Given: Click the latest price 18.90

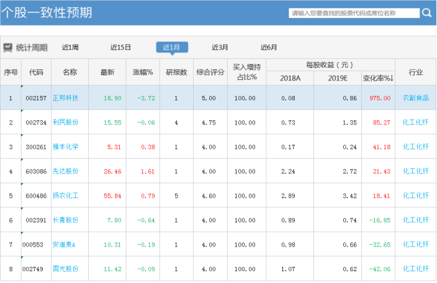Looking at the screenshot, I should tap(112, 98).
